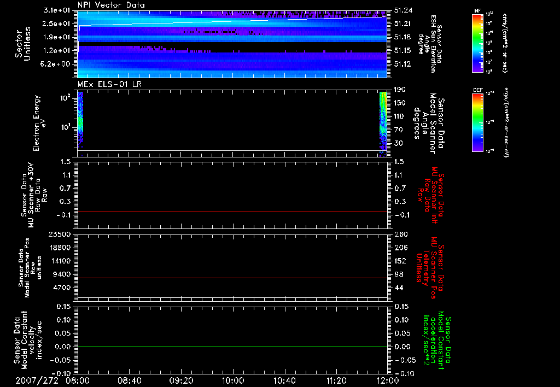Viewport: 560px width, 387px height.
Task: Click the -0.05 tick on the acceleration axis
Action: click(405, 360)
